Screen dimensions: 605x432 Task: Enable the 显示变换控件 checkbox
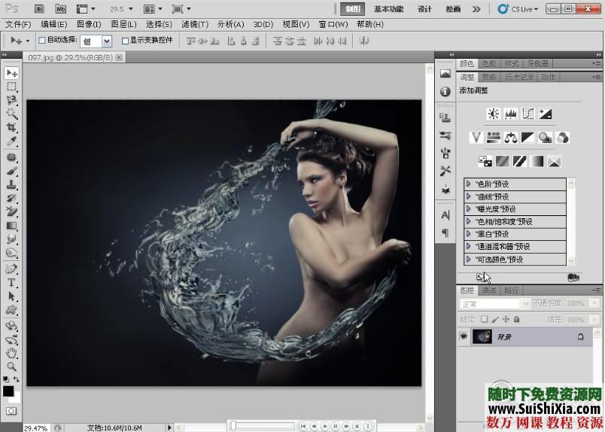click(x=125, y=41)
